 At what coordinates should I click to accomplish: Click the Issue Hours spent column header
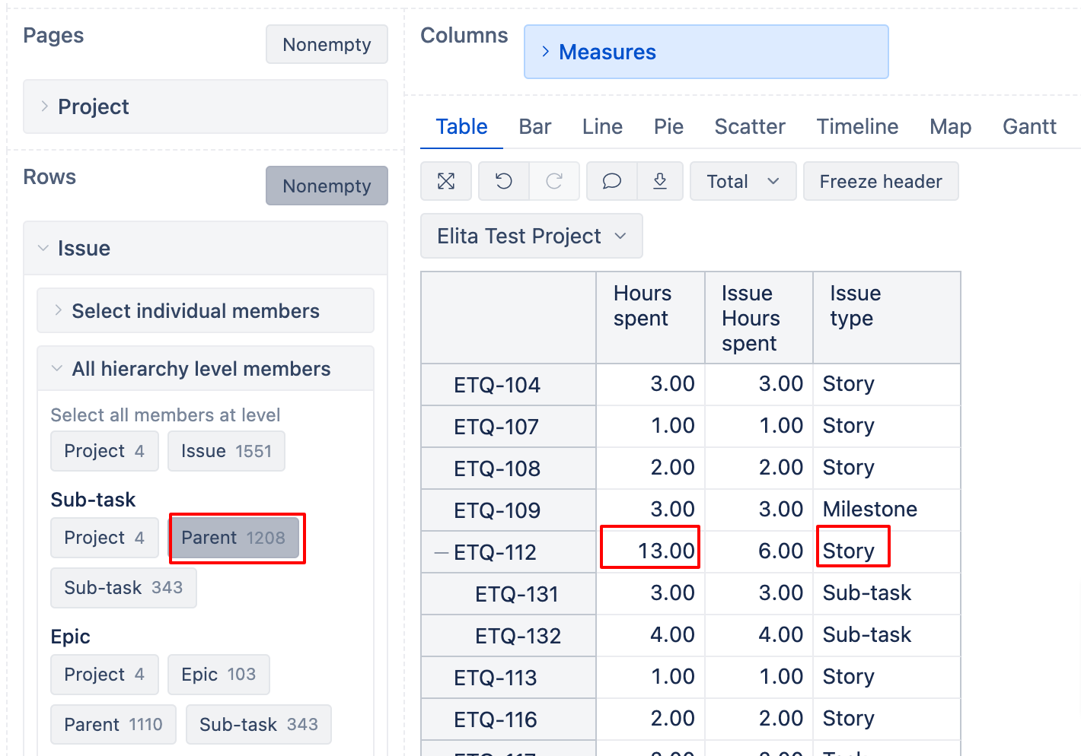click(x=759, y=318)
